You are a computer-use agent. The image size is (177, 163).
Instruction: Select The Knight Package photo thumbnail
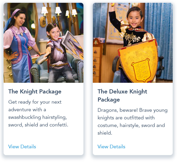(43, 43)
